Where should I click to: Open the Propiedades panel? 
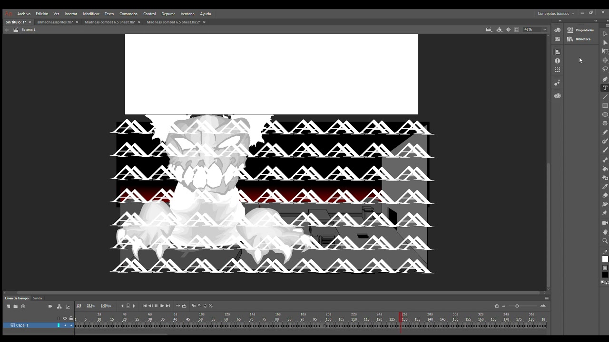click(x=580, y=30)
